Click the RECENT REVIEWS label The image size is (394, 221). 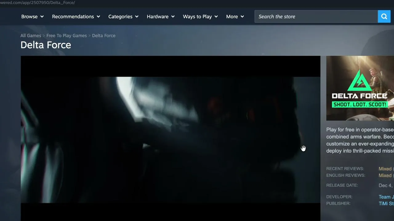point(345,169)
